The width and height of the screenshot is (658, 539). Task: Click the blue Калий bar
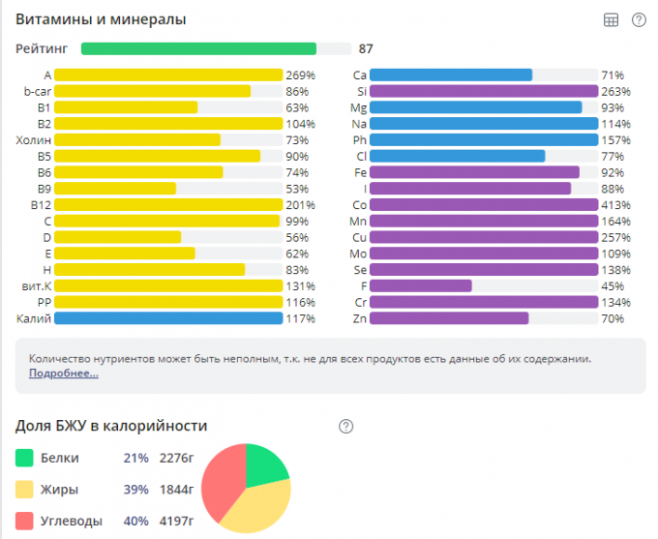coord(168,318)
